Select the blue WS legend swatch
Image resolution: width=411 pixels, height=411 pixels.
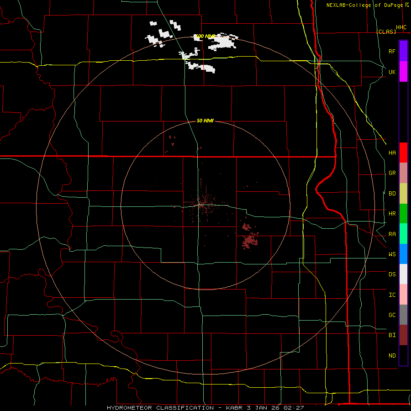(403, 254)
